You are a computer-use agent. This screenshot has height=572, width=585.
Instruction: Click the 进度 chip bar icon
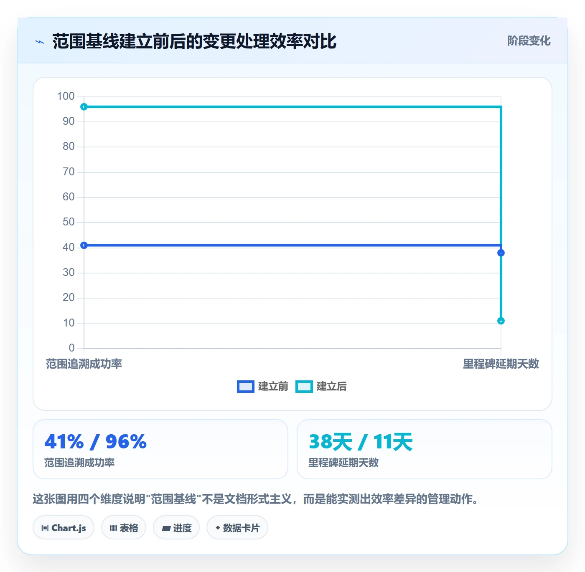166,529
